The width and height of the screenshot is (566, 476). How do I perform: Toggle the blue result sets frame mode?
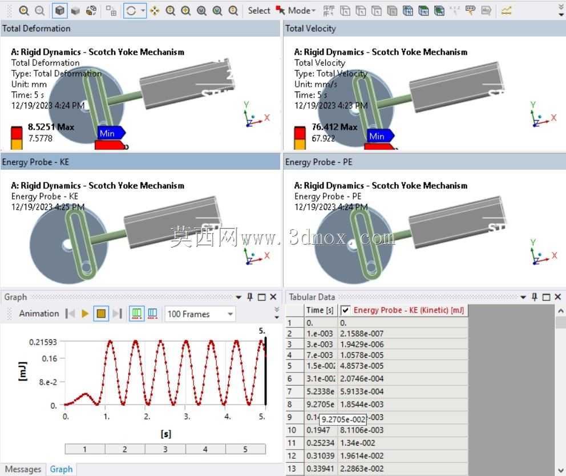[x=152, y=313]
